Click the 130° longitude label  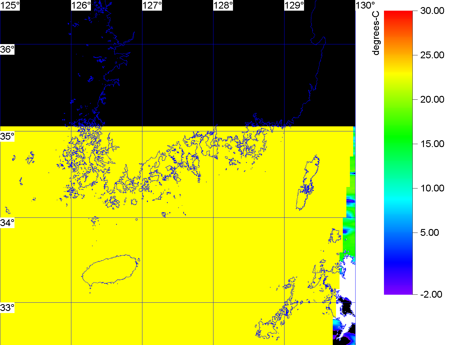[365, 5]
